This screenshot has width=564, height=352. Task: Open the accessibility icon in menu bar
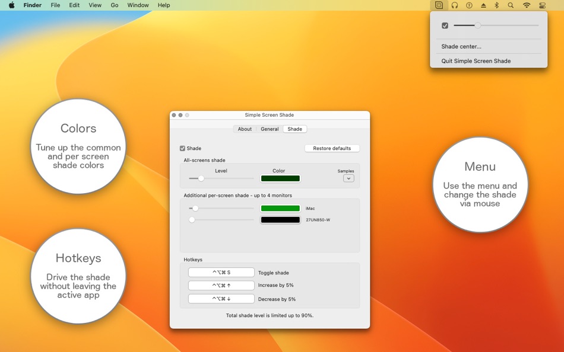(x=469, y=5)
